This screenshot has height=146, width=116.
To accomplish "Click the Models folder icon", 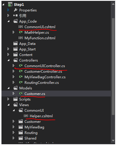I will tap(15, 88).
